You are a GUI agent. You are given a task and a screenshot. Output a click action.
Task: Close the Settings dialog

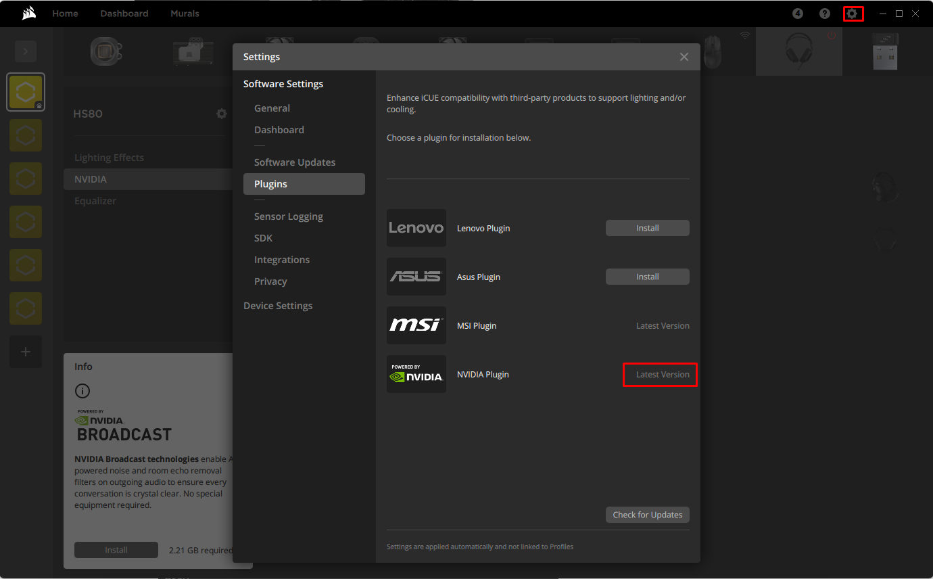pos(684,57)
